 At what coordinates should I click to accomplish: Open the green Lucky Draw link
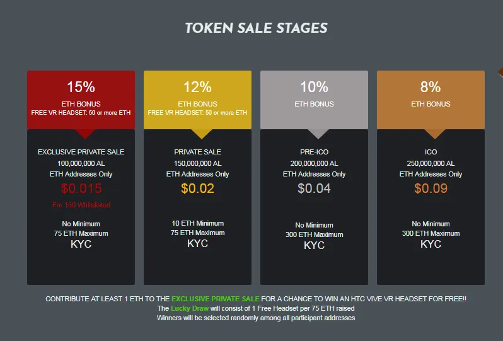pyautogui.click(x=190, y=309)
